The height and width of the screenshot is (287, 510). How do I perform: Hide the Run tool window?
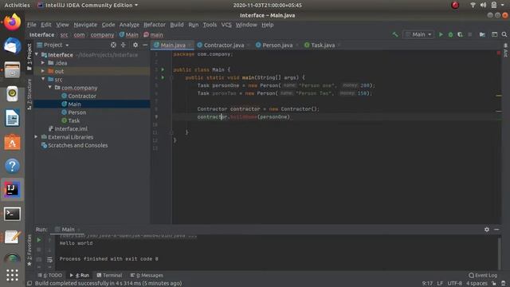tap(496, 230)
